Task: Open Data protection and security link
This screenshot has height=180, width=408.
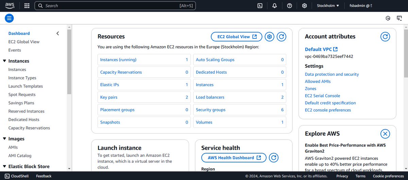Action: click(x=332, y=74)
